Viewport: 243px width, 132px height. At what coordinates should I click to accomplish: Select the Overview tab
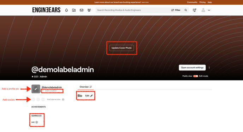click(84, 87)
